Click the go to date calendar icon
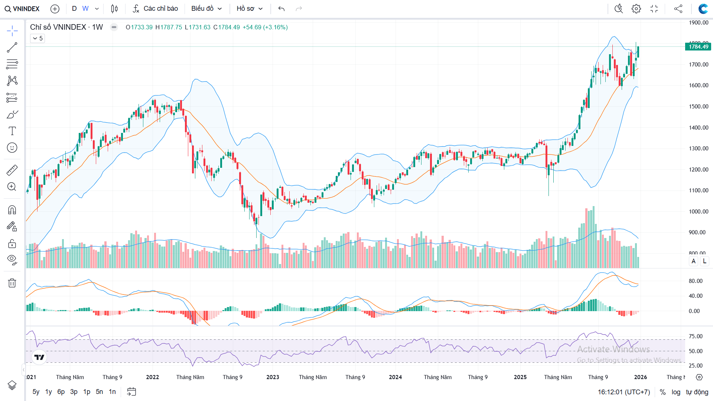713x401 pixels. click(x=131, y=392)
